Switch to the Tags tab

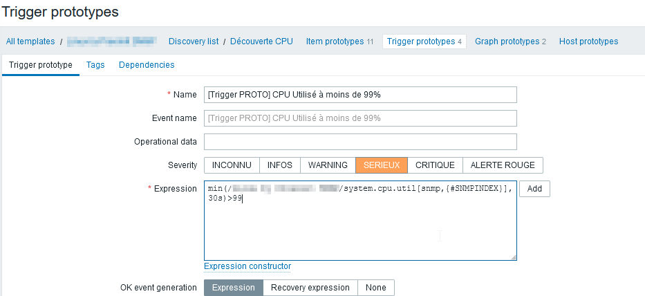click(95, 65)
